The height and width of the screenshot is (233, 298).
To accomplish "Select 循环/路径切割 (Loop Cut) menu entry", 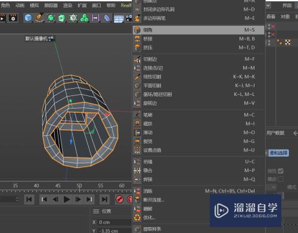I will click(198, 94).
